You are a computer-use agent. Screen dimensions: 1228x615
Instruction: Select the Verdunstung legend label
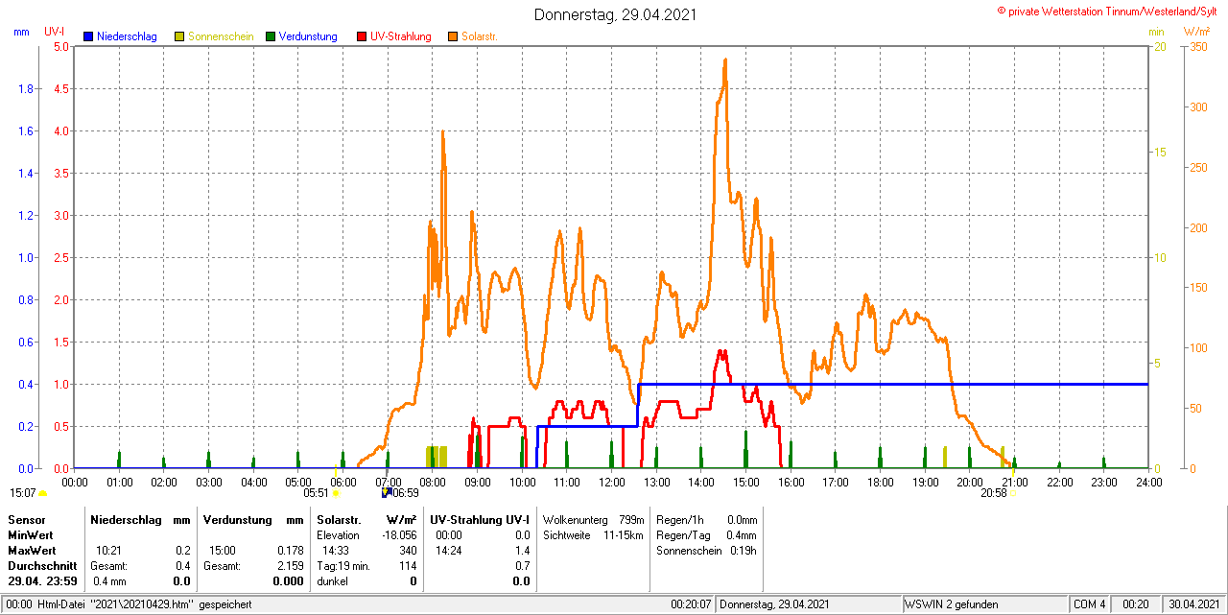(x=308, y=36)
